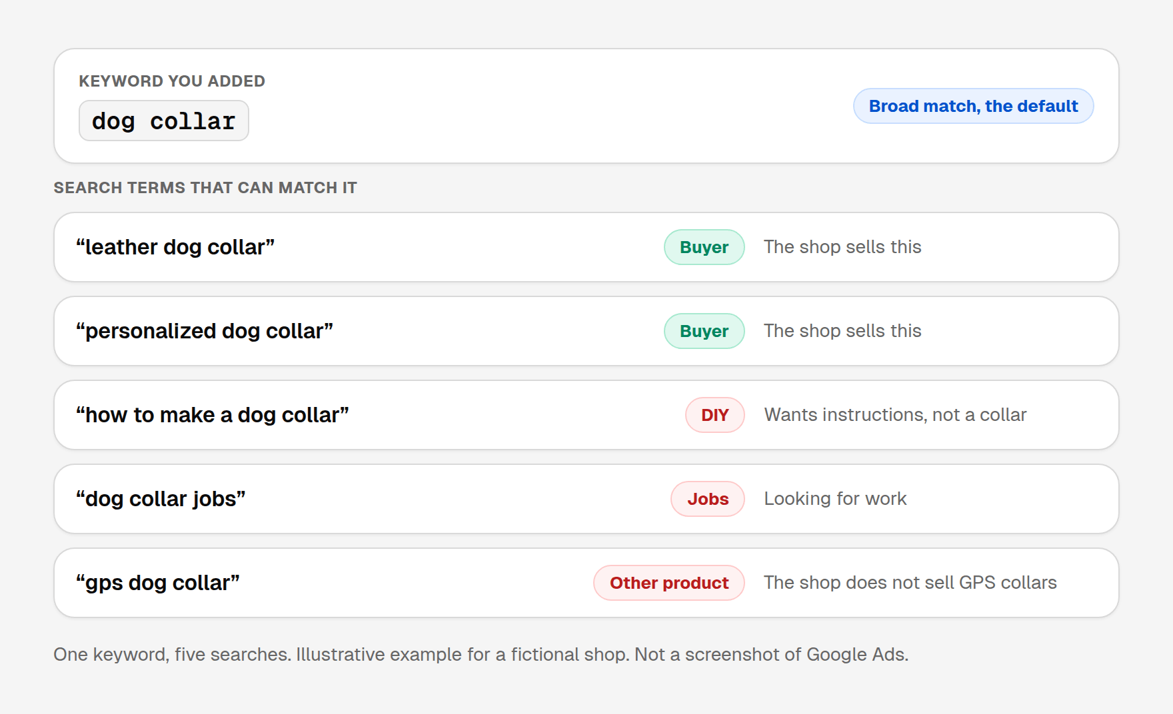This screenshot has height=714, width=1173.
Task: Click "Wants instructions, not a collar" note
Action: tap(895, 415)
